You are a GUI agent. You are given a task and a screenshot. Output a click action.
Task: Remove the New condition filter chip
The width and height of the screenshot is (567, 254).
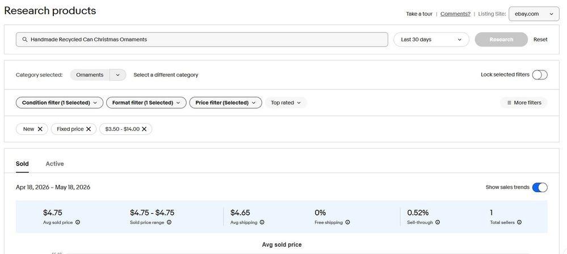point(40,129)
